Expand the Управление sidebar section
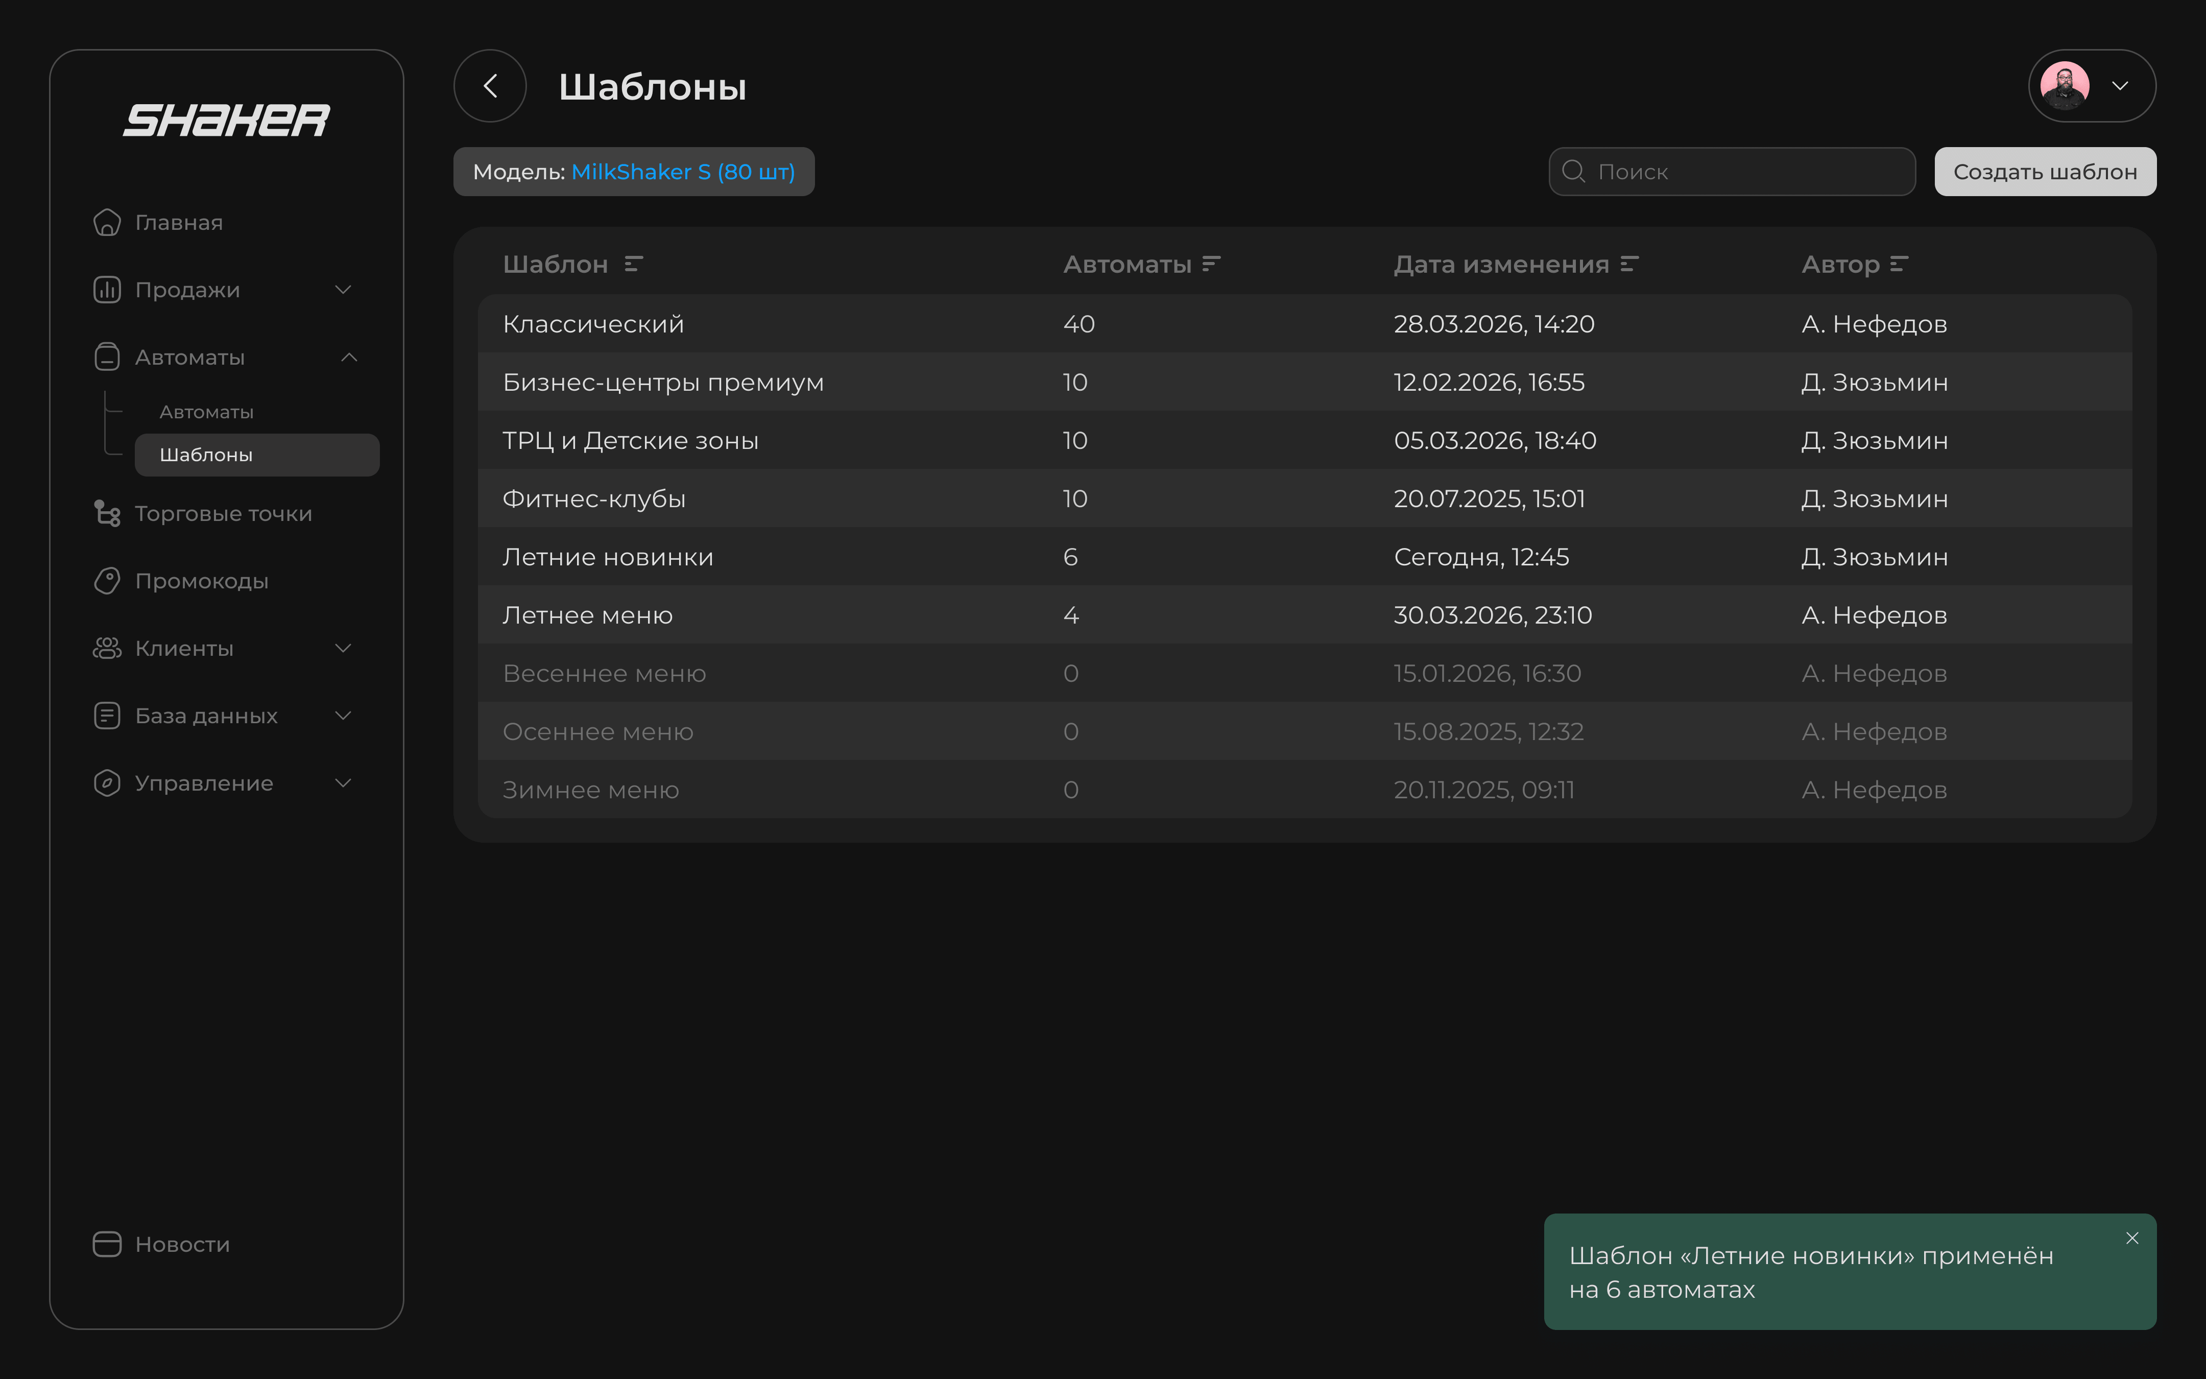Viewport: 2206px width, 1379px height. click(x=343, y=783)
